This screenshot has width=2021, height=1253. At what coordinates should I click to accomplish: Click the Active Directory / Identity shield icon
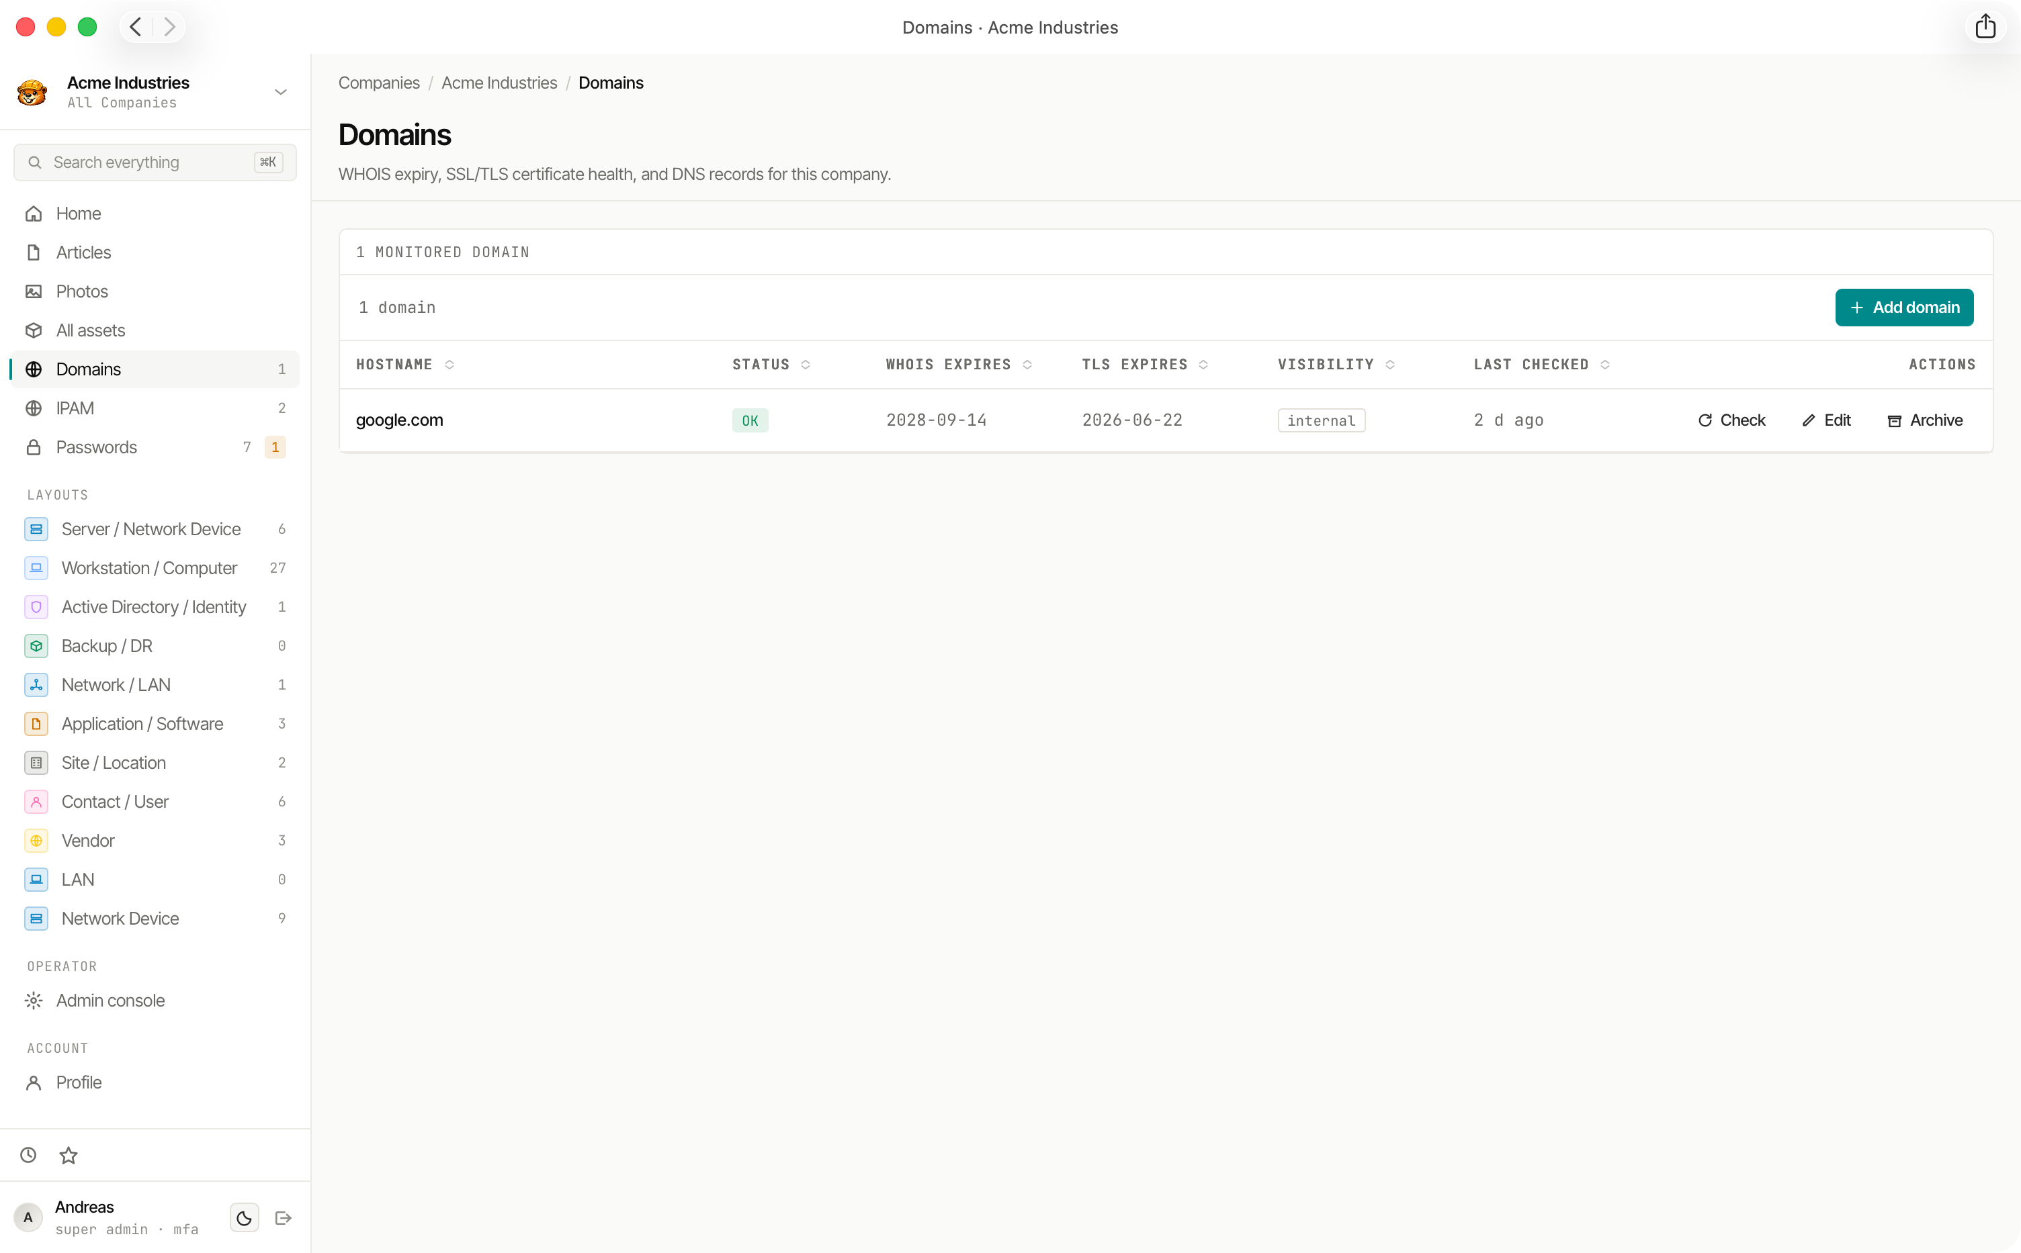pyautogui.click(x=36, y=608)
